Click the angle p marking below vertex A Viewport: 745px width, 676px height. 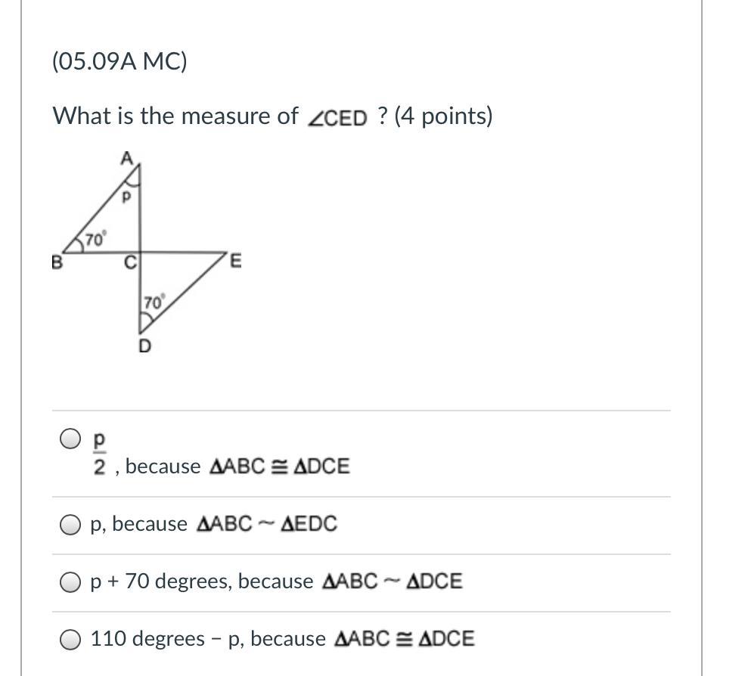tap(126, 197)
